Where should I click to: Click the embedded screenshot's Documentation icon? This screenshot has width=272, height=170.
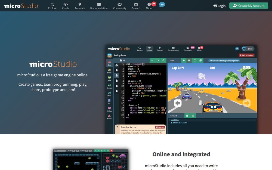(x=174, y=49)
